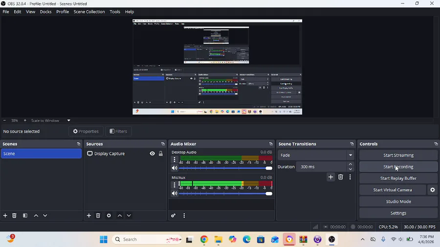Zoom in preview with plus icon
The height and width of the screenshot is (247, 440).
tap(25, 121)
